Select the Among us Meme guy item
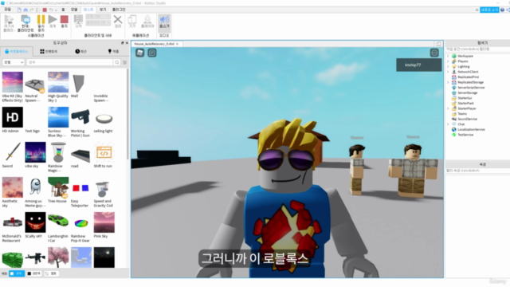The height and width of the screenshot is (287, 510). click(x=35, y=192)
